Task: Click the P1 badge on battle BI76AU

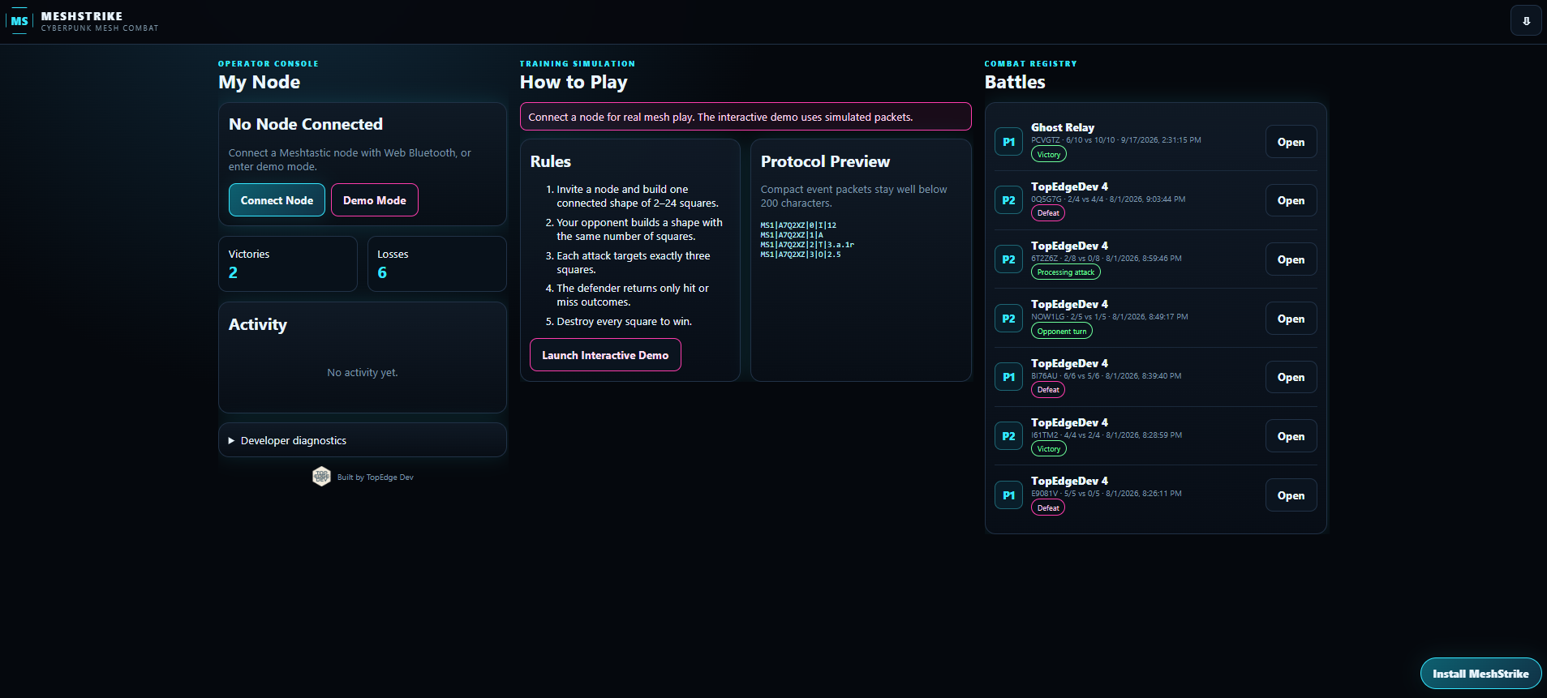Action: click(x=1008, y=377)
